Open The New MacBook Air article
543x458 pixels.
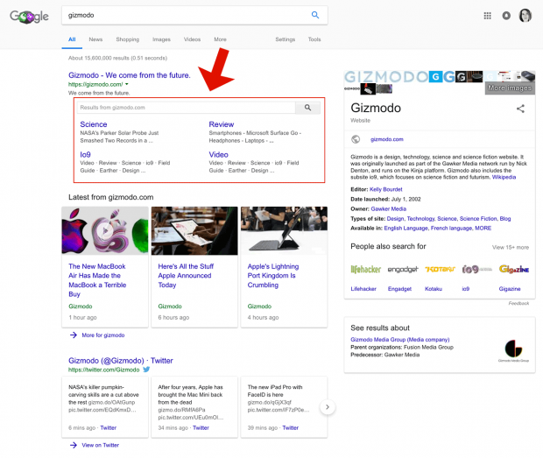pyautogui.click(x=97, y=280)
